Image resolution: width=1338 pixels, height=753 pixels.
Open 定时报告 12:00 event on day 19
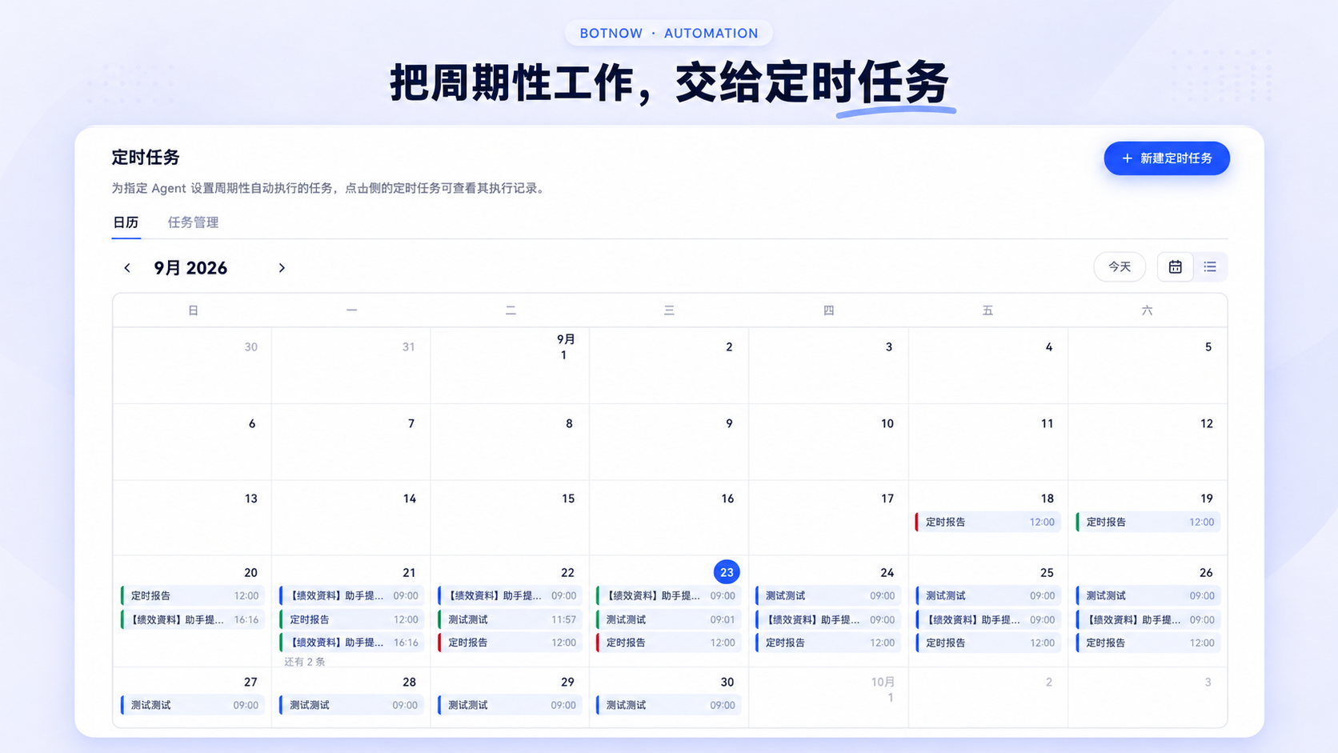[1148, 522]
